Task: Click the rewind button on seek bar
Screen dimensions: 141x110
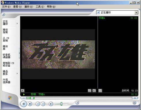Action: click(x=24, y=98)
